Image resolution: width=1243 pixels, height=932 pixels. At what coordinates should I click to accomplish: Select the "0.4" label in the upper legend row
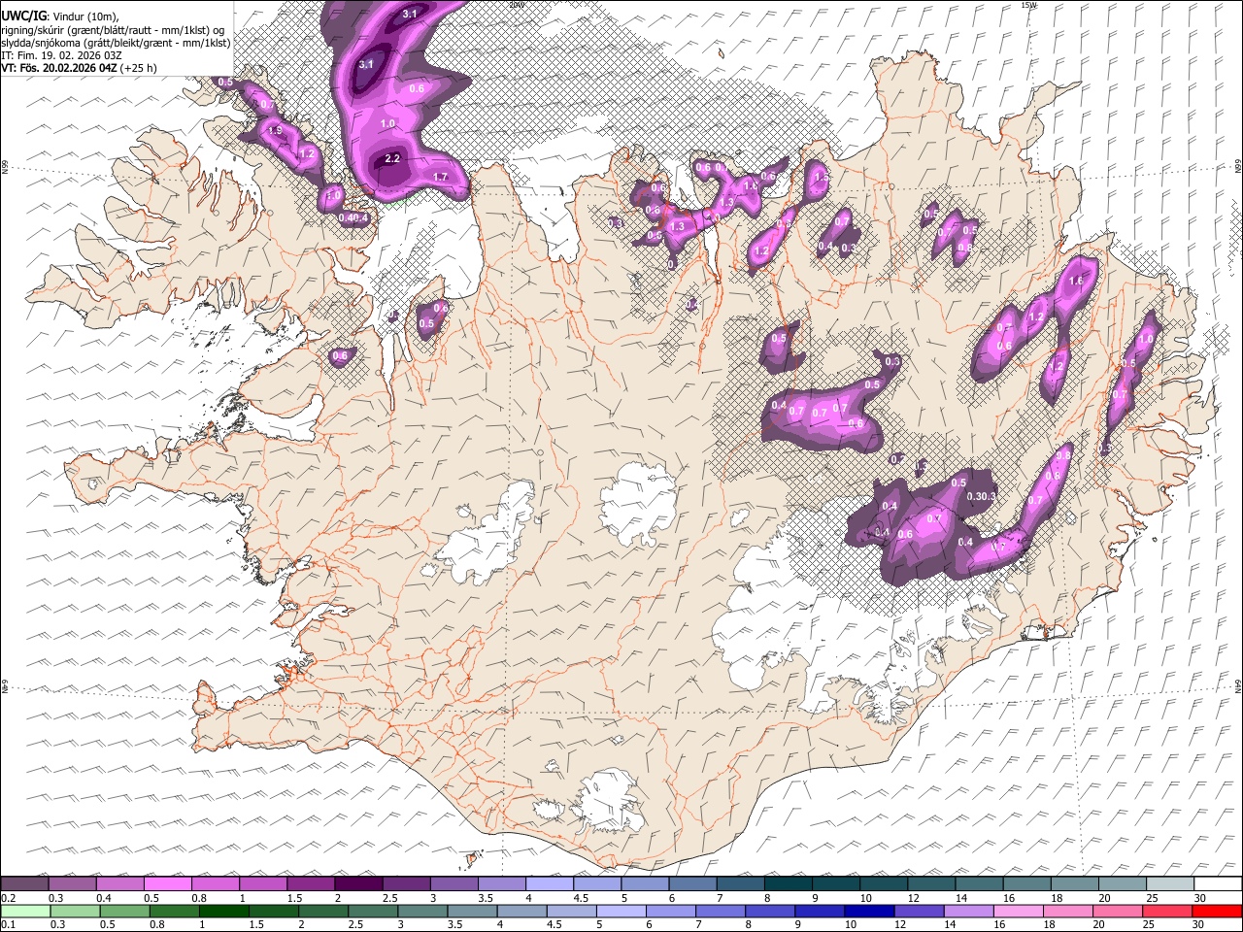[104, 898]
